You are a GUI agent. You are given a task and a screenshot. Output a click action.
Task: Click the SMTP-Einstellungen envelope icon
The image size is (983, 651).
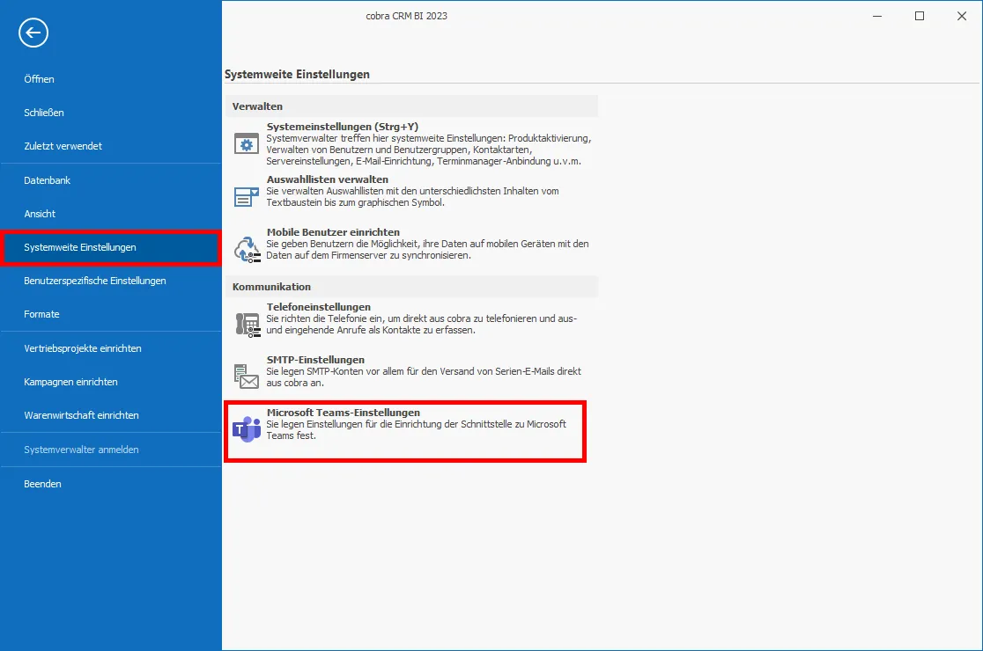(247, 377)
